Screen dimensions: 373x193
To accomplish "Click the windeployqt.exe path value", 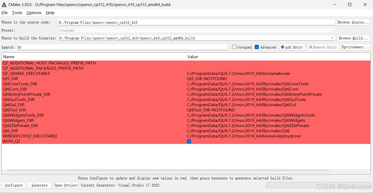I will tap(244, 136).
